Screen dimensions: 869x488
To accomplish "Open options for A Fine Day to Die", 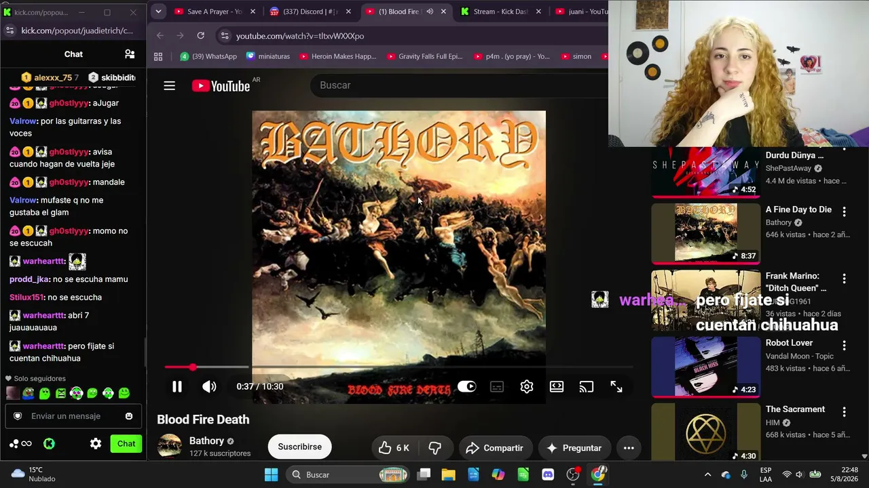I will (844, 212).
